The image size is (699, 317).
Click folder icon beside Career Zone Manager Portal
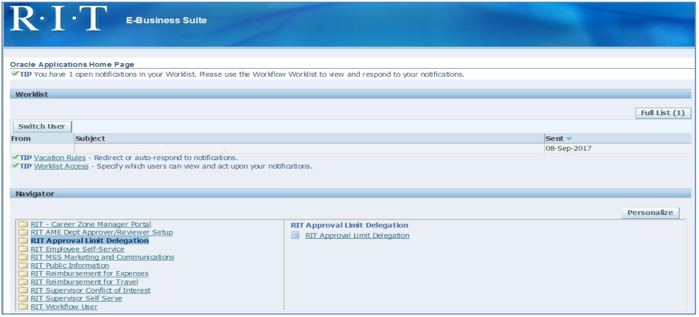(x=23, y=224)
